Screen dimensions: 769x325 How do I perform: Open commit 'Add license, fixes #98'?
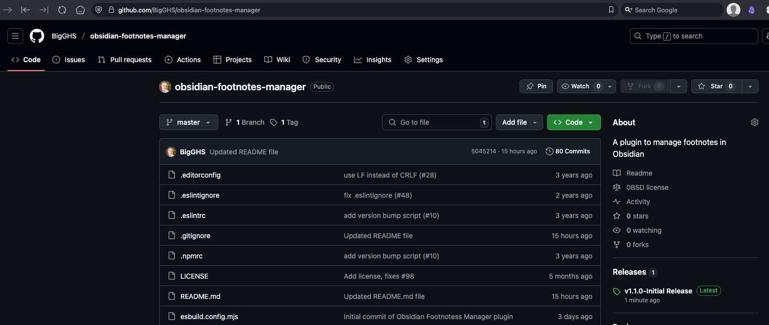point(379,276)
